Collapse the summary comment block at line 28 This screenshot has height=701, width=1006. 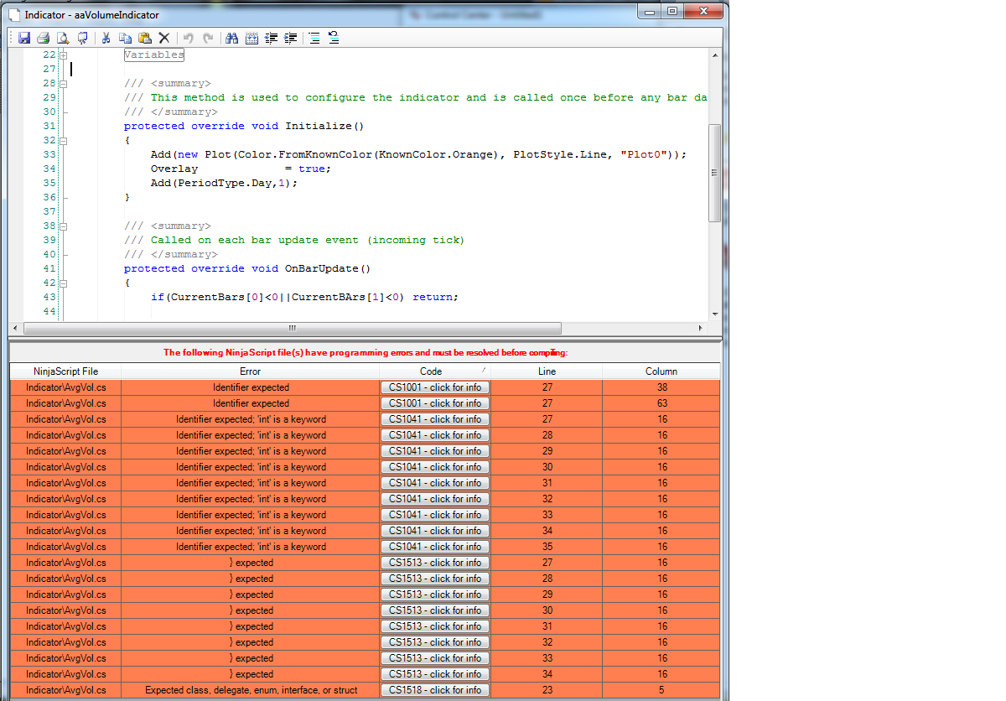pyautogui.click(x=64, y=84)
